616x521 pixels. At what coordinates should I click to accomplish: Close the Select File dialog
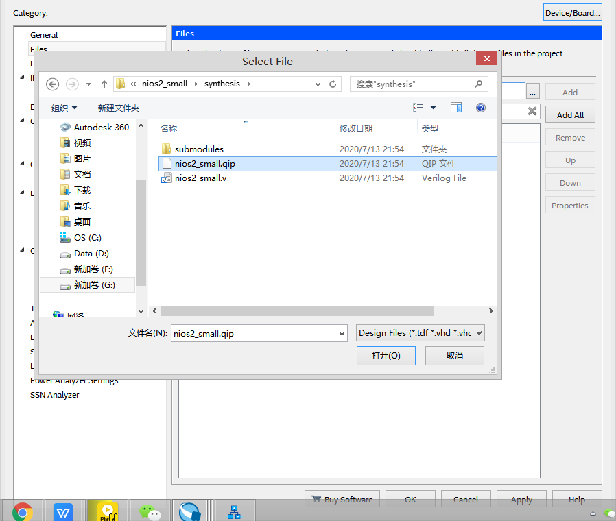coord(487,58)
